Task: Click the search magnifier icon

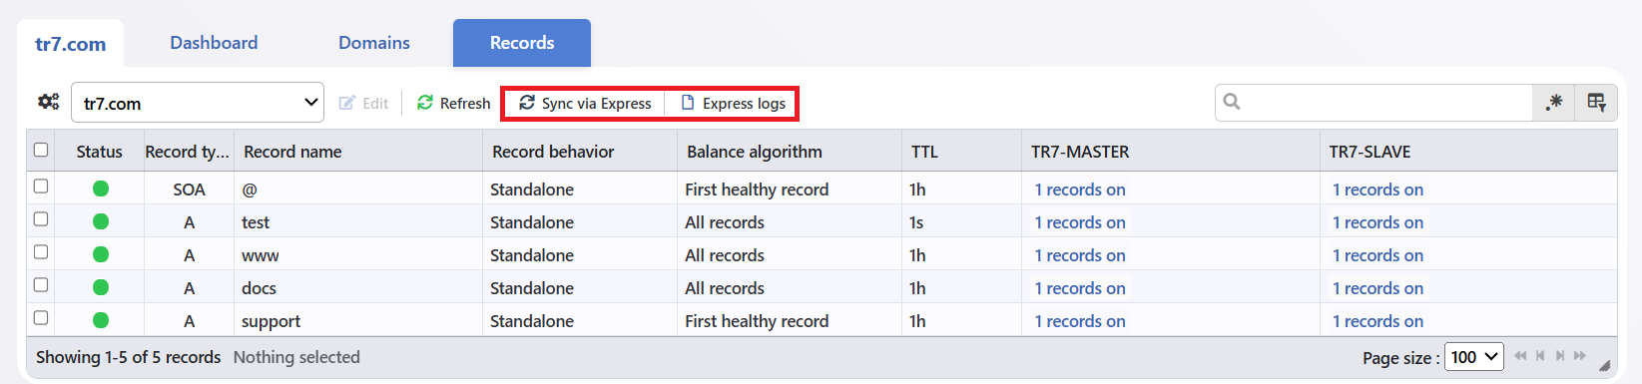Action: point(1232,102)
